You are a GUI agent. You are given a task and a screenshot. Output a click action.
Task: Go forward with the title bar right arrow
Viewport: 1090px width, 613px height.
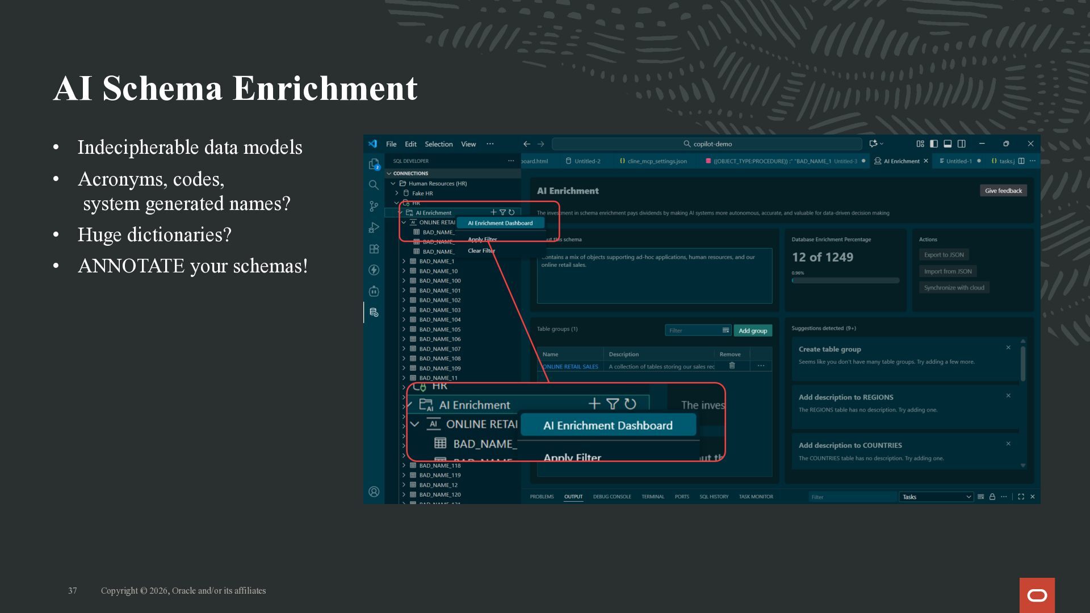[x=541, y=144]
